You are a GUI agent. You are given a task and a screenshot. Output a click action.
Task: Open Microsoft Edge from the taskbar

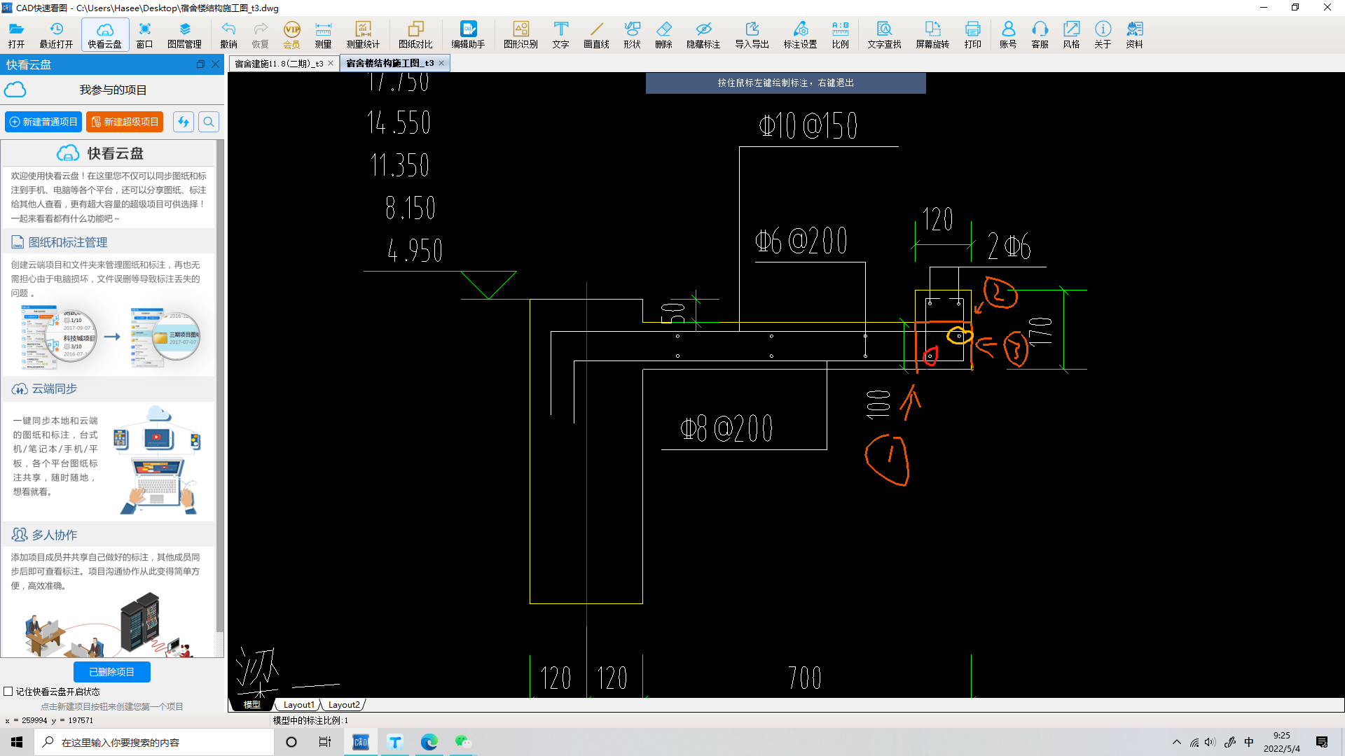pos(429,742)
